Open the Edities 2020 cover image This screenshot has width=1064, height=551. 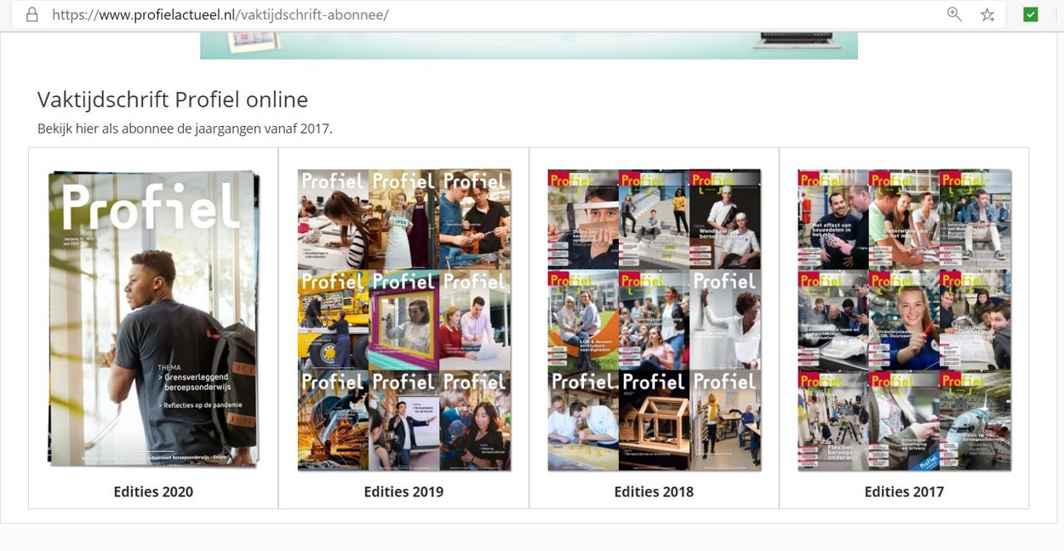153,319
